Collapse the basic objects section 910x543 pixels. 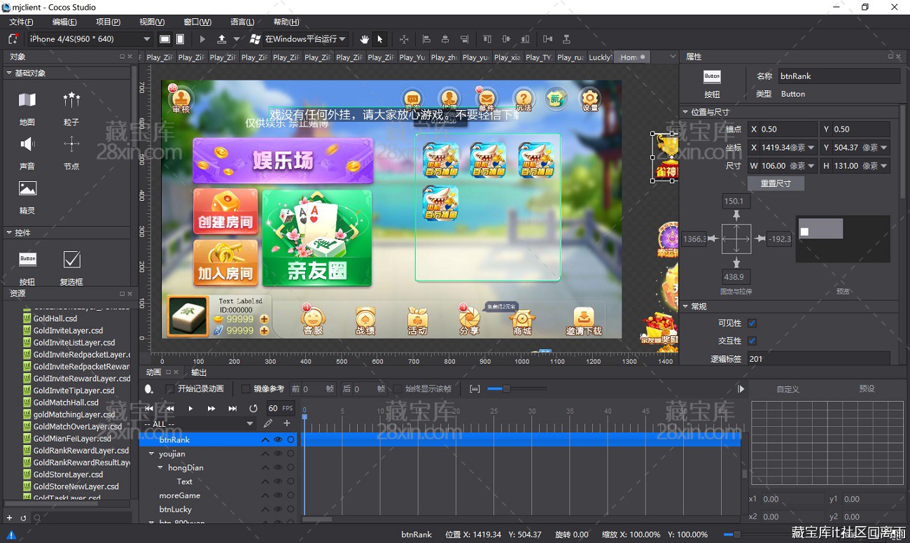pos(9,73)
